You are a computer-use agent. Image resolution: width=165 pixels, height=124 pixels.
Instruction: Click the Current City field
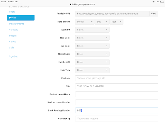pyautogui.click(x=117, y=119)
